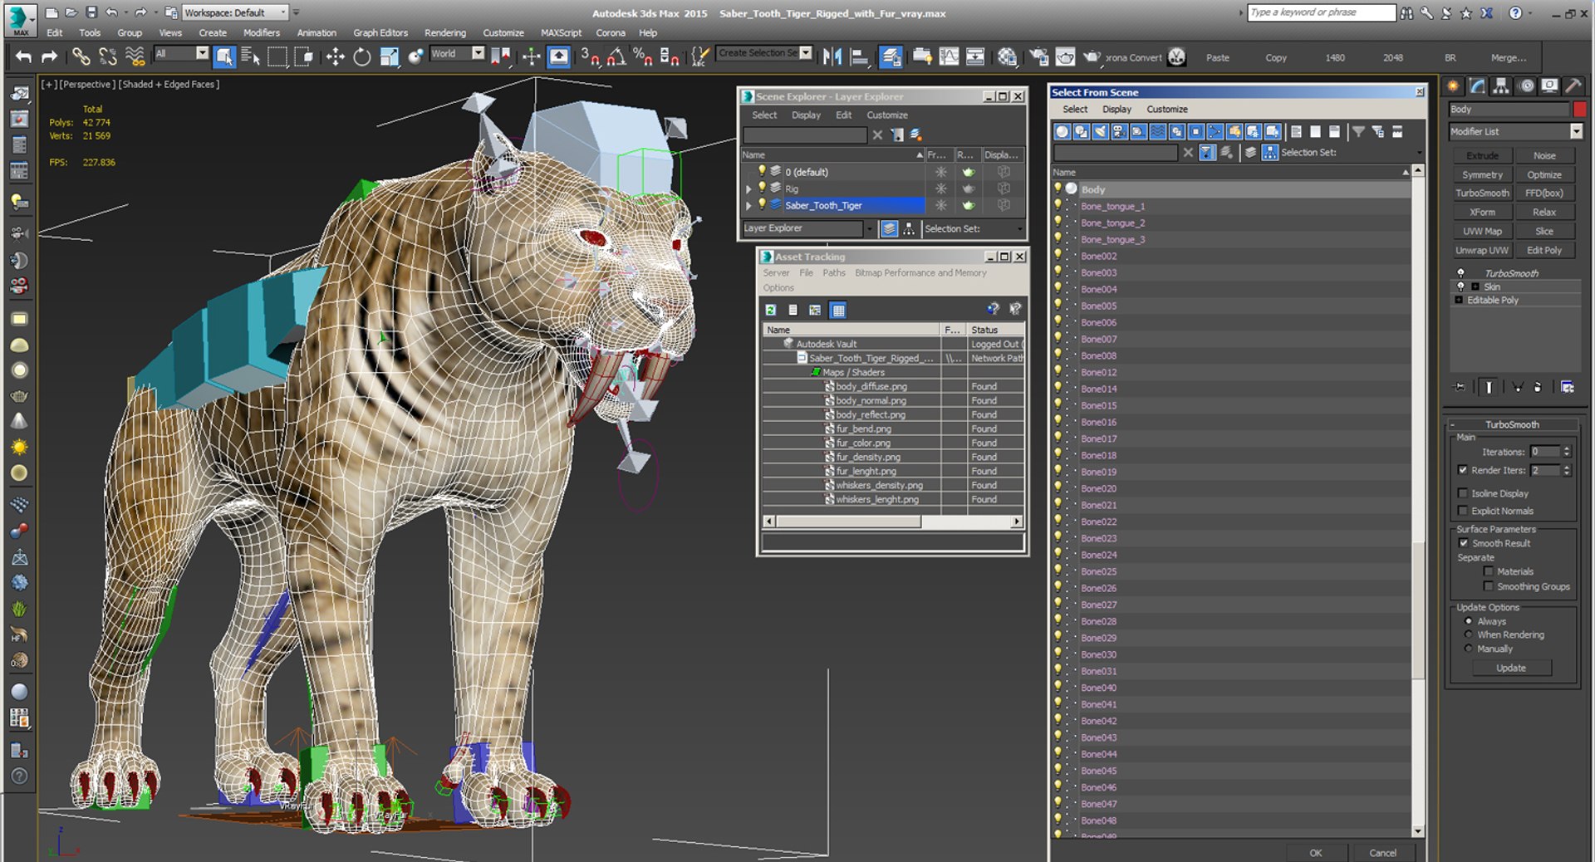Open the Workspace Default dropdown
1595x862 pixels.
pyautogui.click(x=283, y=12)
